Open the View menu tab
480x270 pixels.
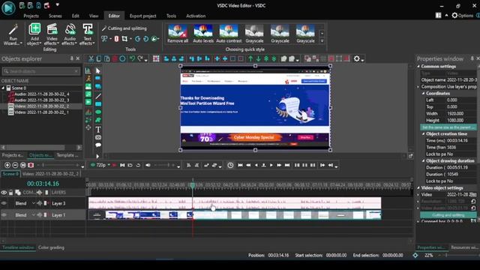tap(94, 16)
